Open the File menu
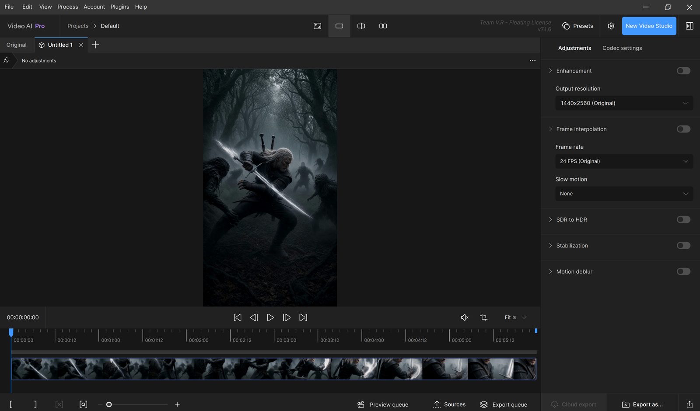The width and height of the screenshot is (700, 411). point(9,7)
